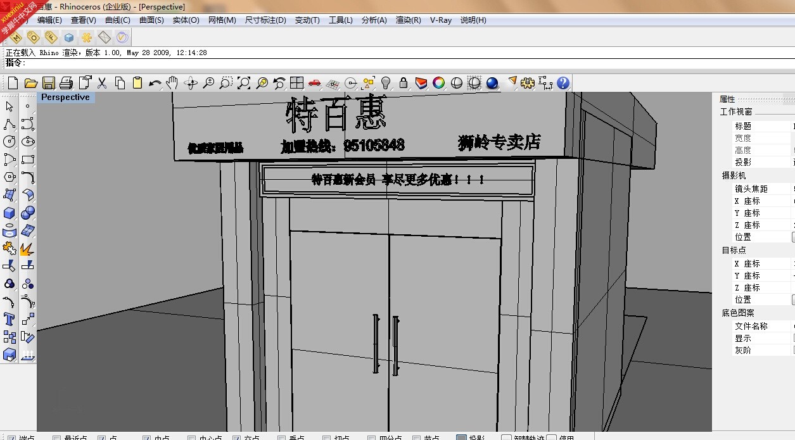This screenshot has width=795, height=440.
Task: Toggle the 中点 osnap checkbox
Action: coord(146,437)
